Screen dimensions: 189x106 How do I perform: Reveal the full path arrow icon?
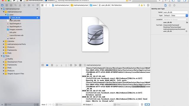[186, 31]
